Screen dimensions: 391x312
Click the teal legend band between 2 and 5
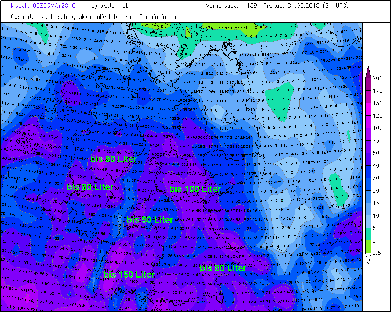368,234
